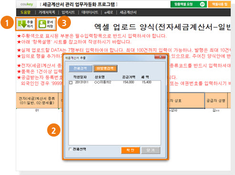Click the 공급자 성명 header cell

coord(216,101)
